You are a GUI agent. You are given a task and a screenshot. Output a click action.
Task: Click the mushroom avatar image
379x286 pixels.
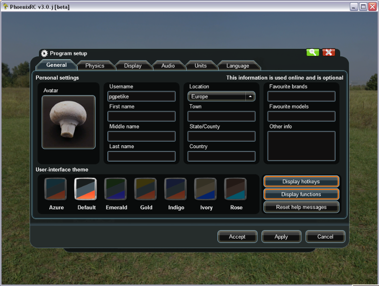click(x=69, y=122)
